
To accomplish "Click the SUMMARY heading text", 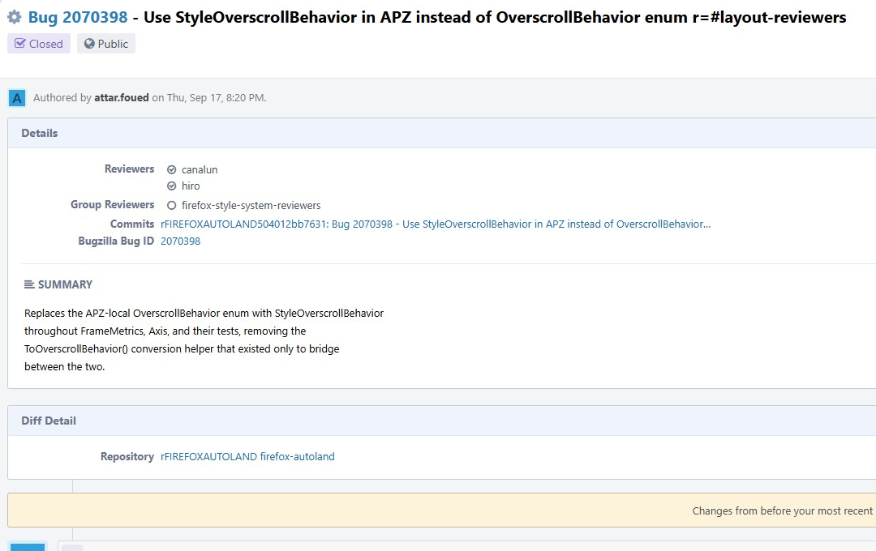I will [x=65, y=284].
